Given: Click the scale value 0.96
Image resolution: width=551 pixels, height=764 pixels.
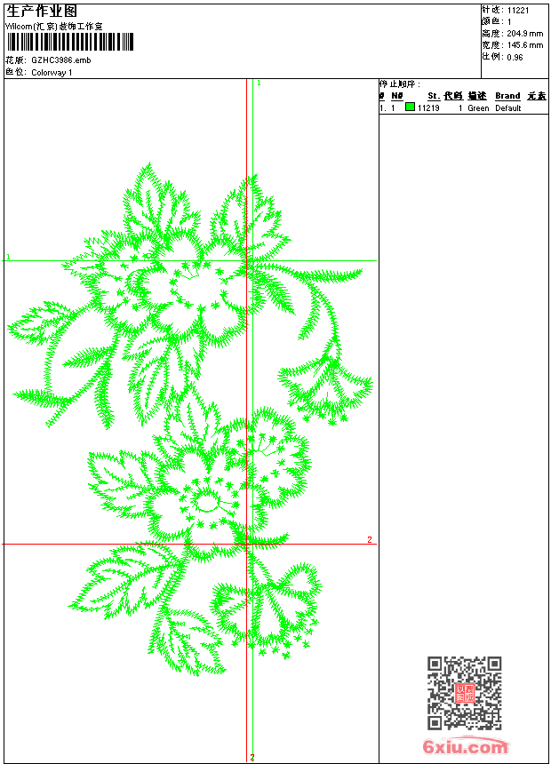Looking at the screenshot, I should [515, 57].
